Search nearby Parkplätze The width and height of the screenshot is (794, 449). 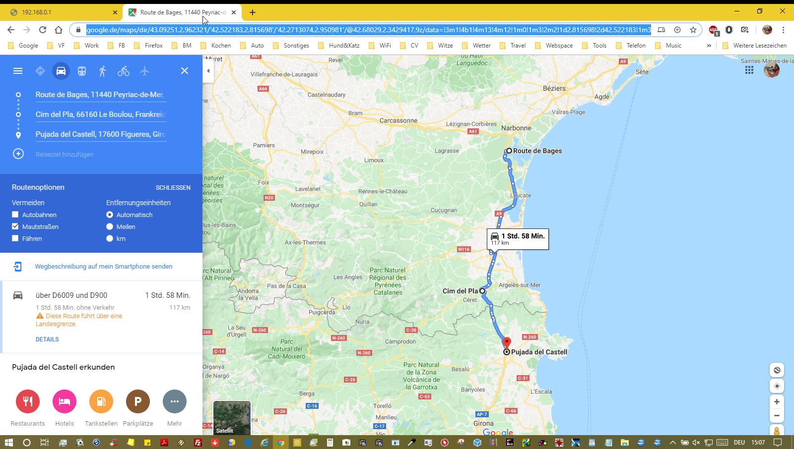(x=138, y=401)
